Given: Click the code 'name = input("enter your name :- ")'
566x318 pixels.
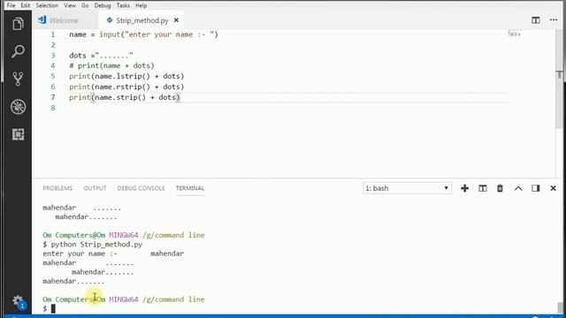Looking at the screenshot, I should 143,34.
